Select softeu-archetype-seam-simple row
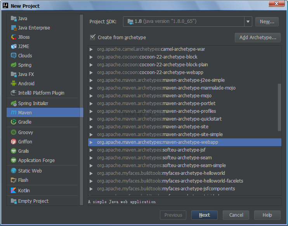The image size is (288, 226). (185, 166)
